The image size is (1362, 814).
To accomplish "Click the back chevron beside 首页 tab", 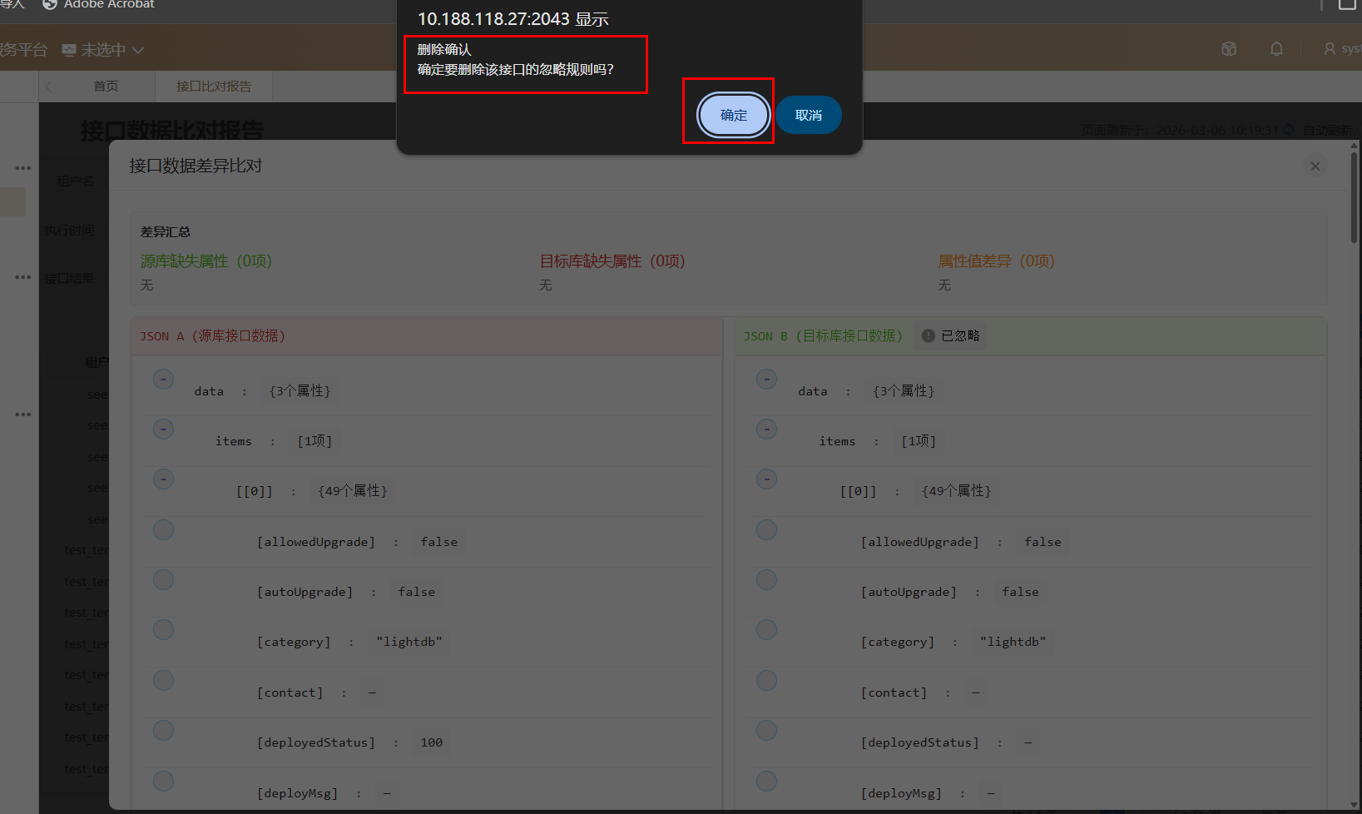I will coord(49,87).
